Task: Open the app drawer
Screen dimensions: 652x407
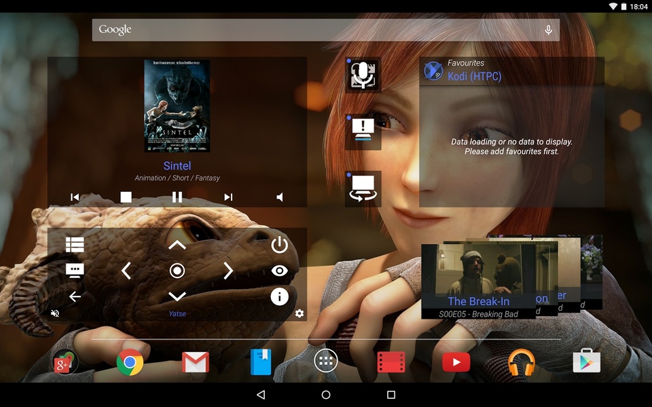Action: coord(325,361)
